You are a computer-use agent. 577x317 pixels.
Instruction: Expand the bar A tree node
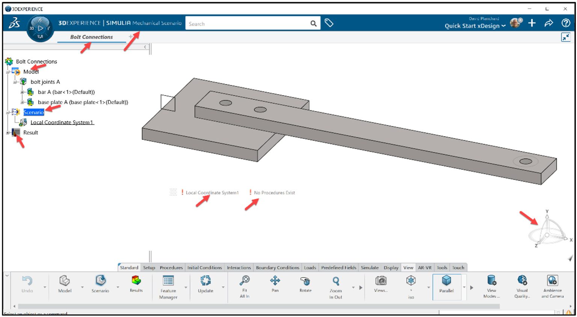pyautogui.click(x=22, y=92)
